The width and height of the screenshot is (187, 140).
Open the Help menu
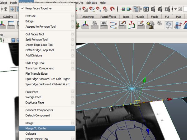103,2
